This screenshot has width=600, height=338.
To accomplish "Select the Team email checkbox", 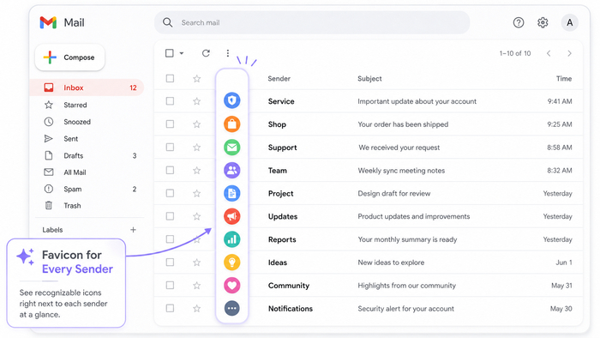I will [170, 171].
